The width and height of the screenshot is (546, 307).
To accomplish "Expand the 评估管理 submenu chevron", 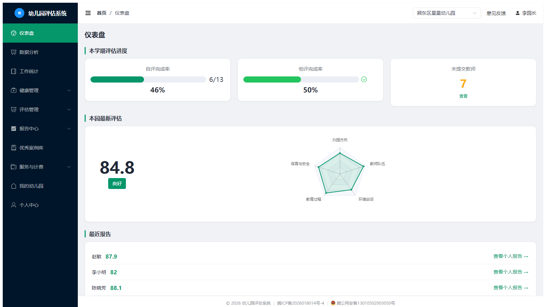I will pos(69,109).
